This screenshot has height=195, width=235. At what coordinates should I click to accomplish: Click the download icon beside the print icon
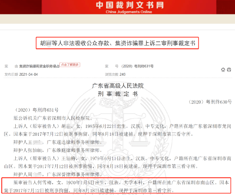223,70
